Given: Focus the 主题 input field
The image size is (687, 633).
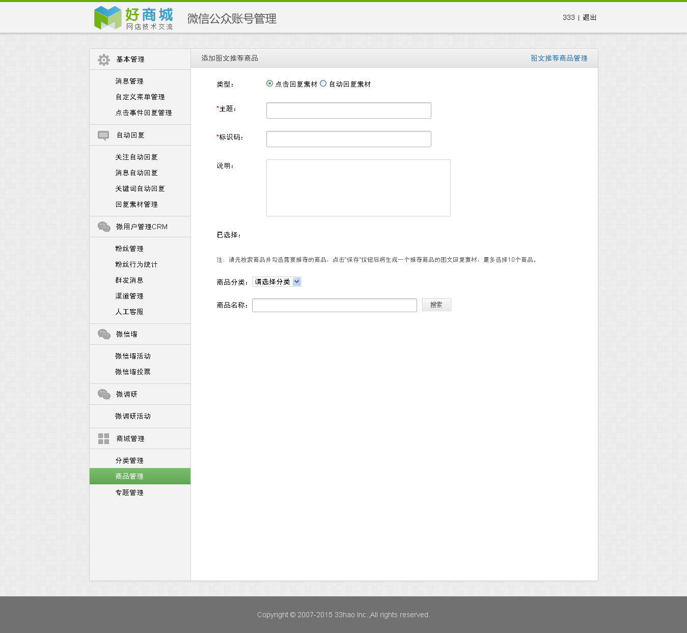Looking at the screenshot, I should pyautogui.click(x=349, y=111).
